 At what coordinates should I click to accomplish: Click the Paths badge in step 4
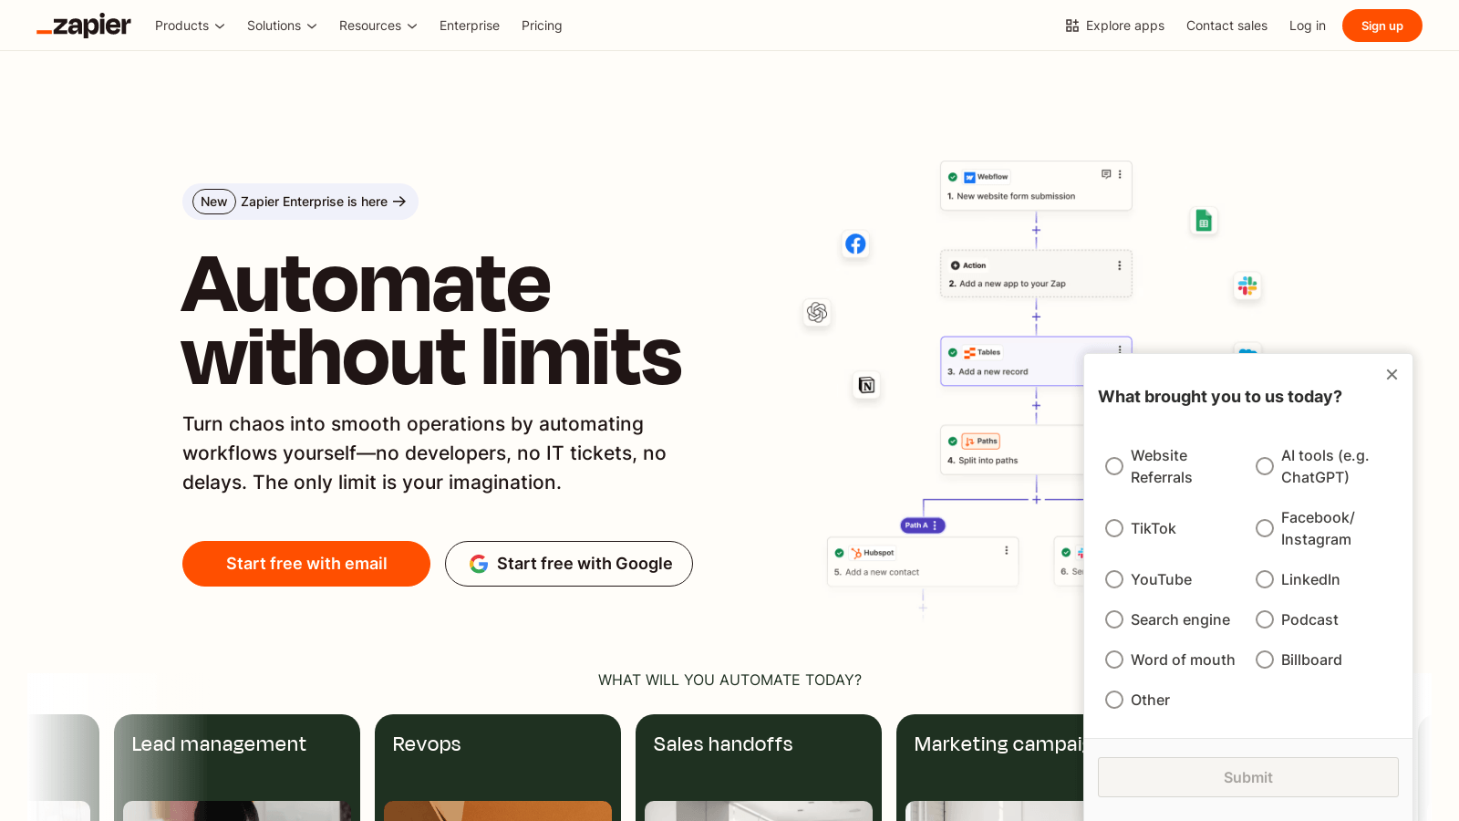click(981, 441)
